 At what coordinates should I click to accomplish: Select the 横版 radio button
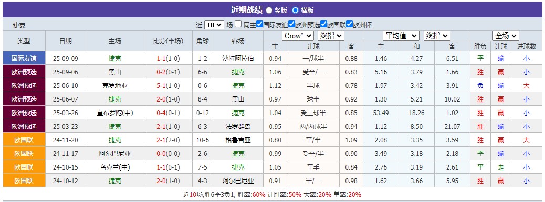click(295, 10)
